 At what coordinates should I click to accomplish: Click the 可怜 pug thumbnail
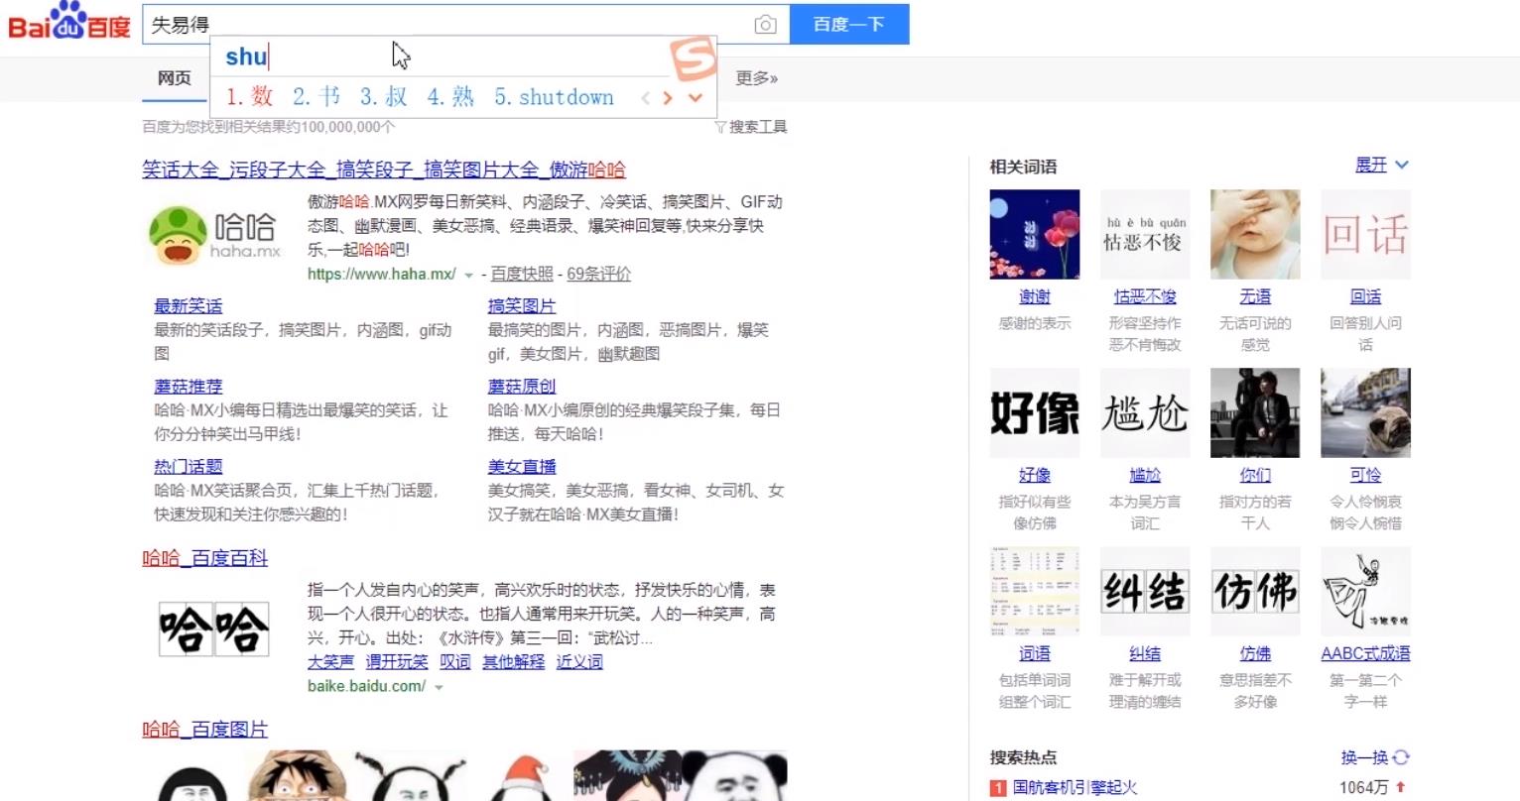tap(1365, 412)
